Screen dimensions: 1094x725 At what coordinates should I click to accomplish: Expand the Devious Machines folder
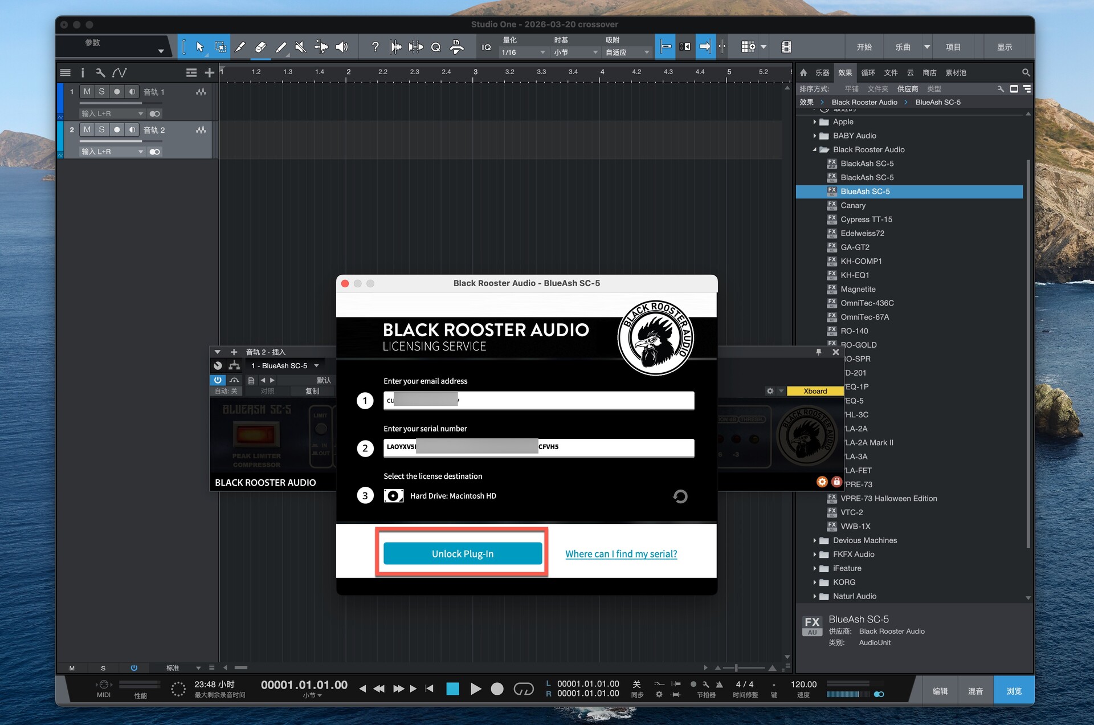pyautogui.click(x=815, y=540)
